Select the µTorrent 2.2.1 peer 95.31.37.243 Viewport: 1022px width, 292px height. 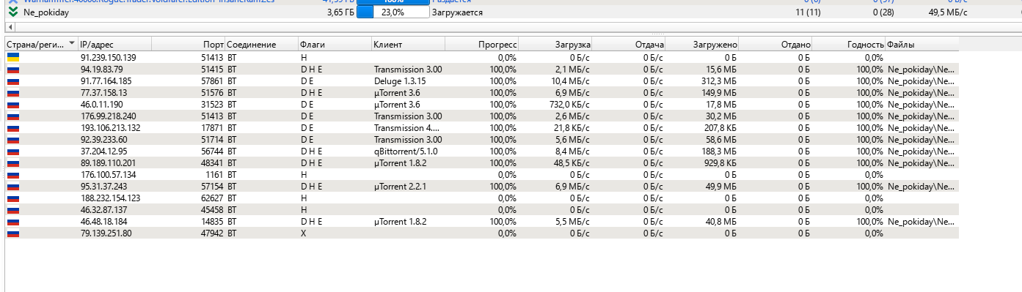tap(481, 186)
